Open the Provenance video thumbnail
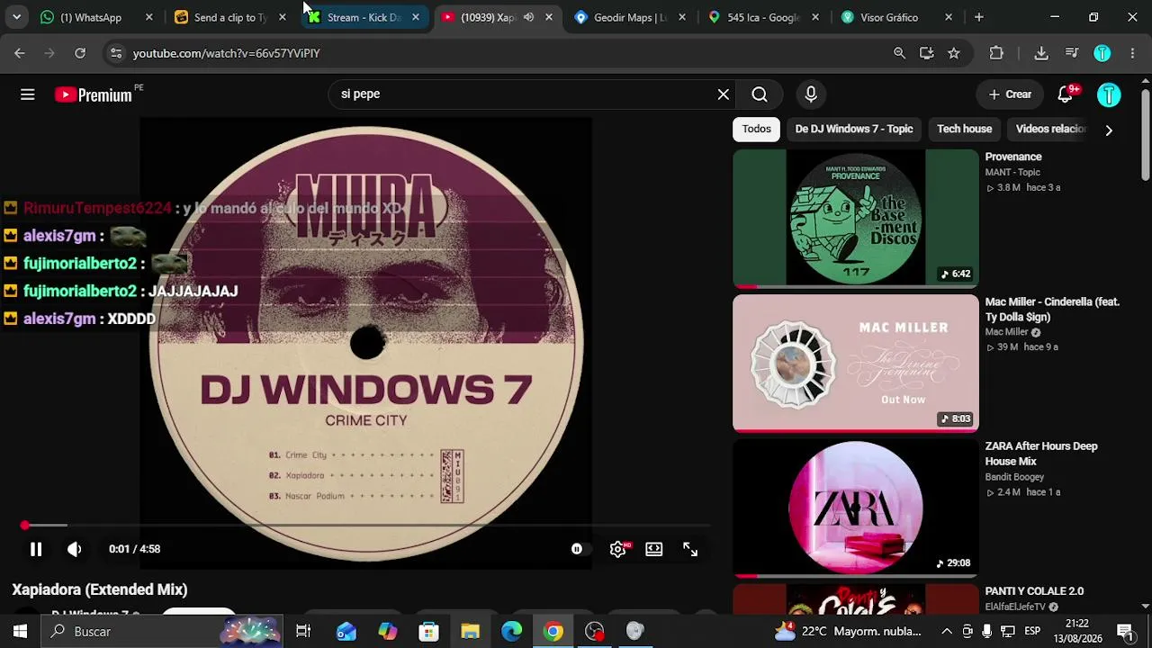This screenshot has height=648, width=1152. pos(855,219)
